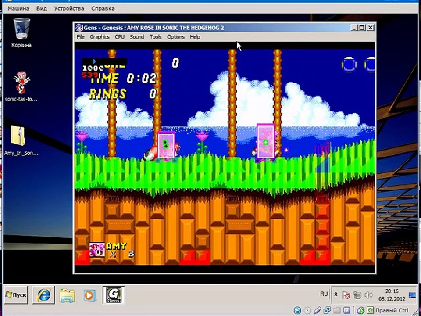Open VirtualBox Машина menu

tap(18, 9)
